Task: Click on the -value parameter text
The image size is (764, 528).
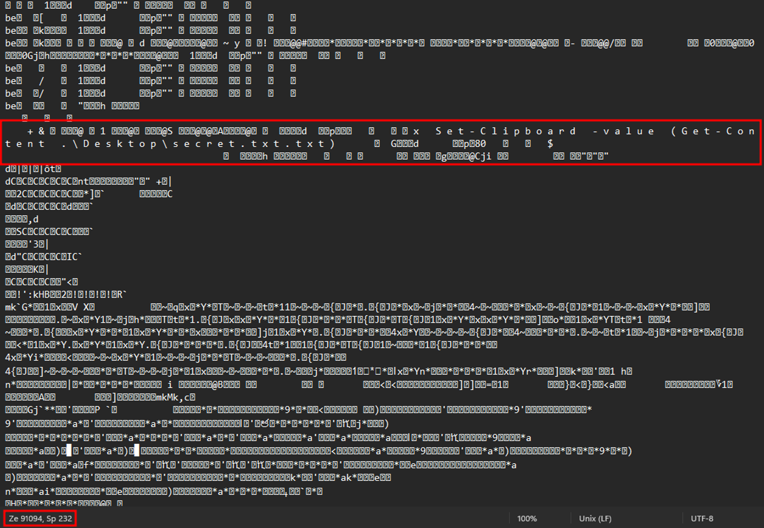Action: pyautogui.click(x=623, y=131)
